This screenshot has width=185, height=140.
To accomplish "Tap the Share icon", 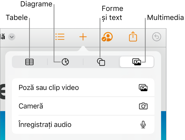I will pos(133,36).
